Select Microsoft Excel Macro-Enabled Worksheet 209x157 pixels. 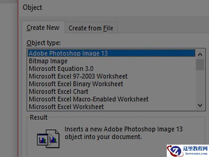click(89, 99)
